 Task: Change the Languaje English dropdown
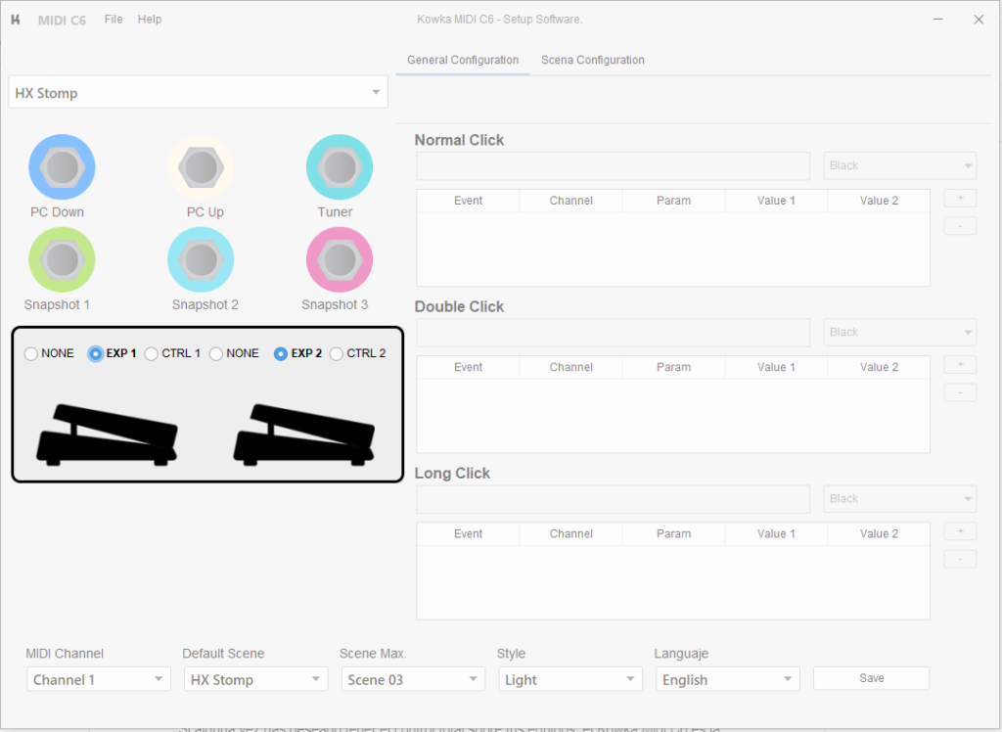[x=727, y=679]
